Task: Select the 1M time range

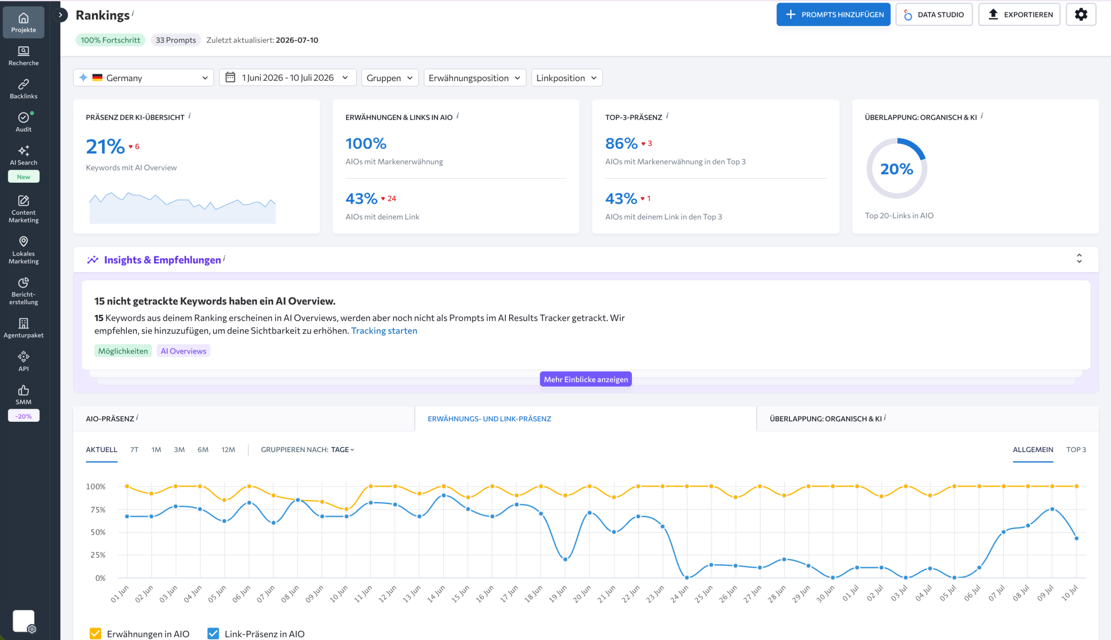Action: [156, 450]
